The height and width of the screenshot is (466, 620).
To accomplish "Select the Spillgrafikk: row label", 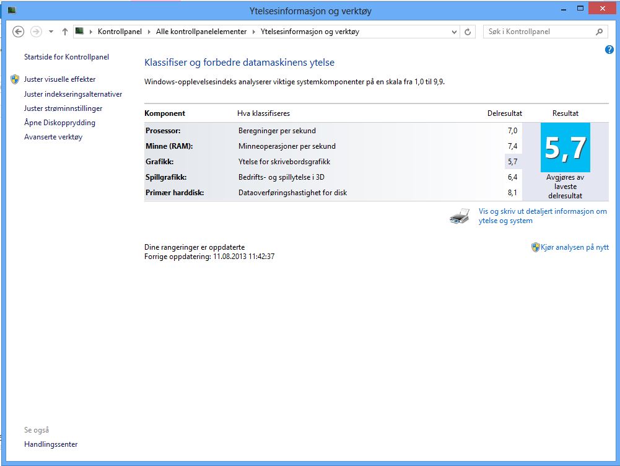I will (x=166, y=177).
